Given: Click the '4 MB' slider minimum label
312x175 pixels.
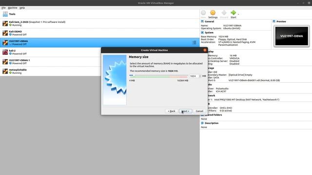Looking at the screenshot, I should pyautogui.click(x=132, y=81).
